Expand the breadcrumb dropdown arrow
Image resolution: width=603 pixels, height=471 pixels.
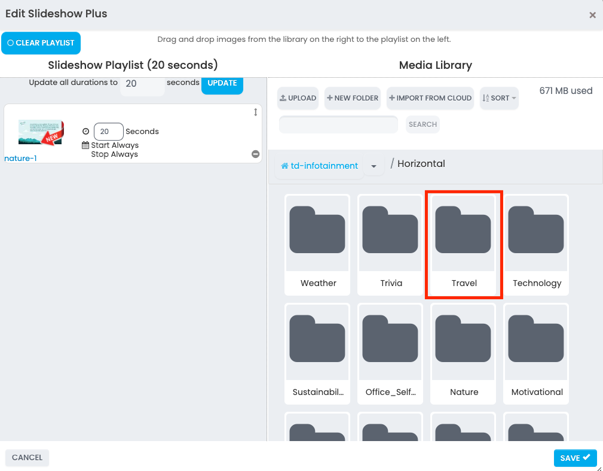(x=374, y=166)
